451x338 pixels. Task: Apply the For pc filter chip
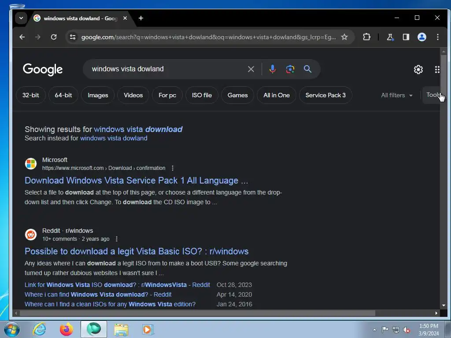167,95
